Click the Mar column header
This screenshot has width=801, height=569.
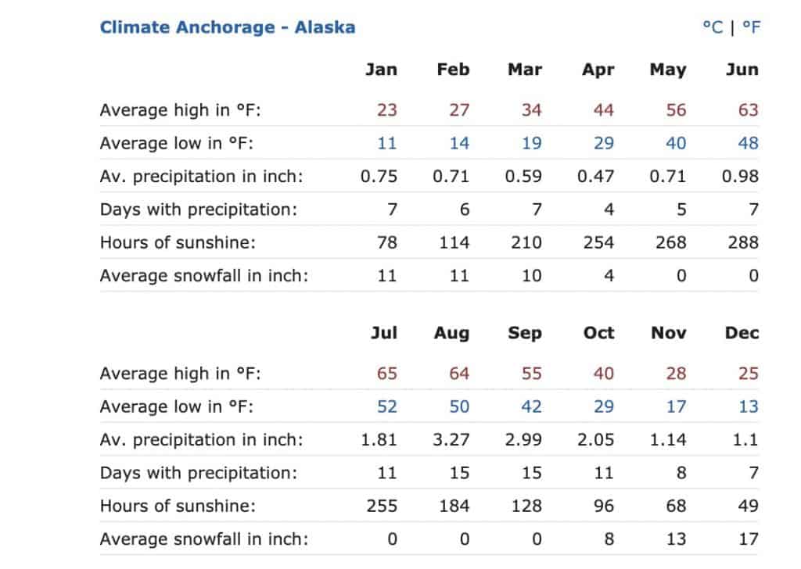(525, 70)
